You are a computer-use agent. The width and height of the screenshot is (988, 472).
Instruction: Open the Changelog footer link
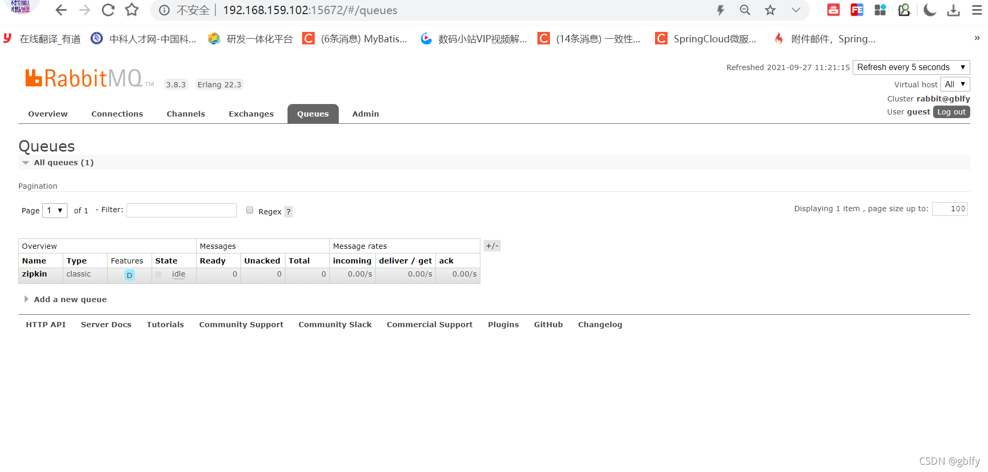[600, 325]
